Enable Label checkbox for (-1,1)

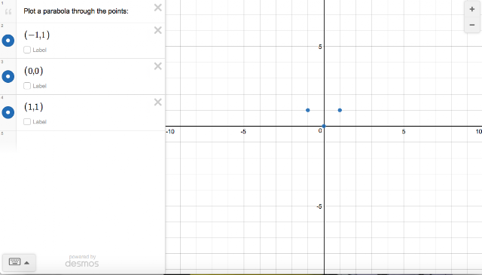point(27,50)
